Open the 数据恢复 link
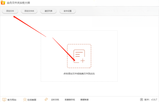The width and height of the screenshot is (159, 102). [x=85, y=100]
